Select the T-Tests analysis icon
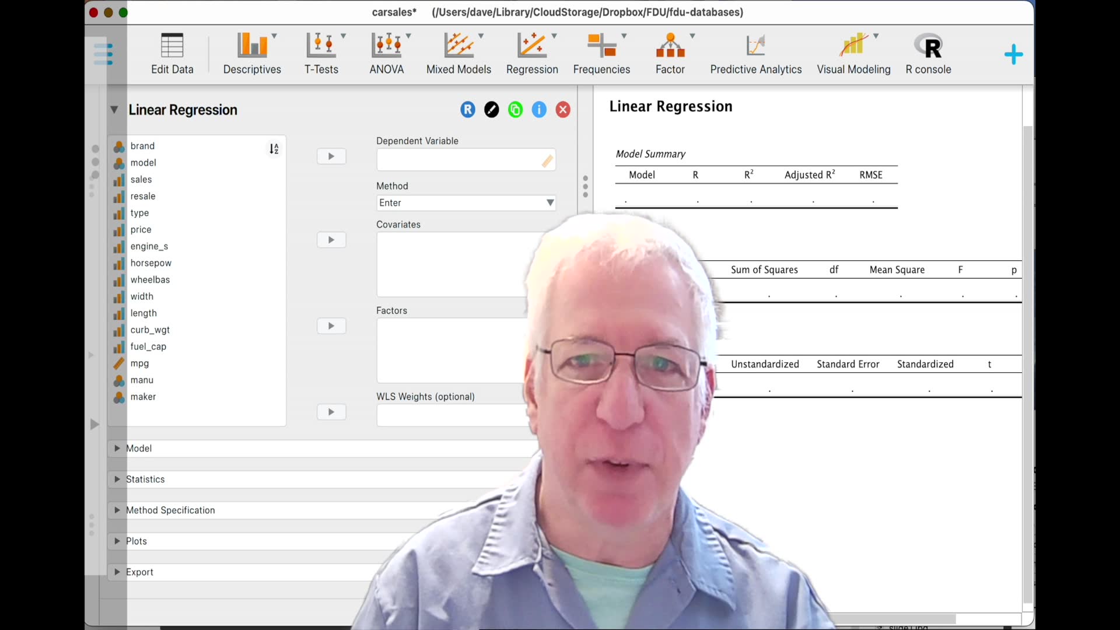 click(321, 52)
